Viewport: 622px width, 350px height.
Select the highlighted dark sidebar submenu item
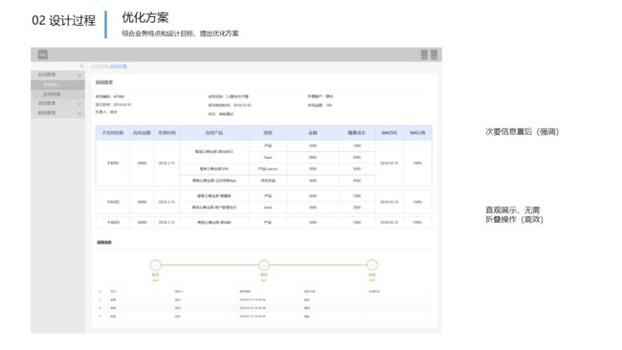point(58,85)
